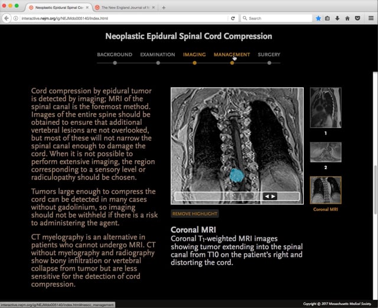Viewport: 378px width, 308px height.
Task: Click the Background timeline dot
Action: [115, 63]
